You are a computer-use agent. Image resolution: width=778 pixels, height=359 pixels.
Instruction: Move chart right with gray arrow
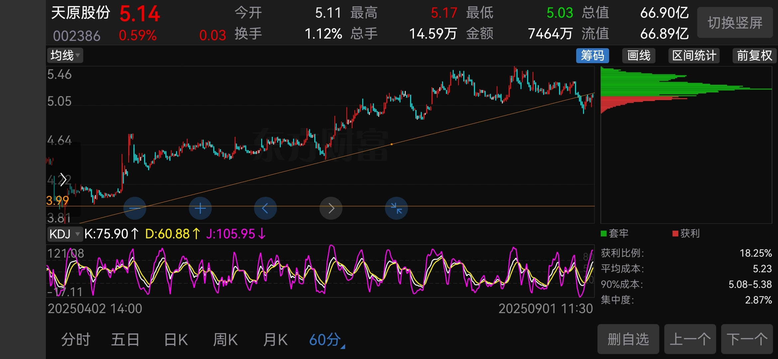click(x=331, y=208)
